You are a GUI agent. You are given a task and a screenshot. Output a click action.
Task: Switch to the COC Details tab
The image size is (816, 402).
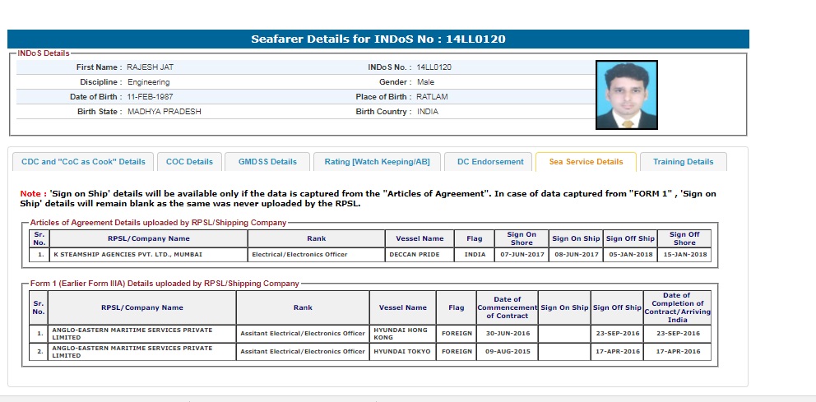[188, 162]
